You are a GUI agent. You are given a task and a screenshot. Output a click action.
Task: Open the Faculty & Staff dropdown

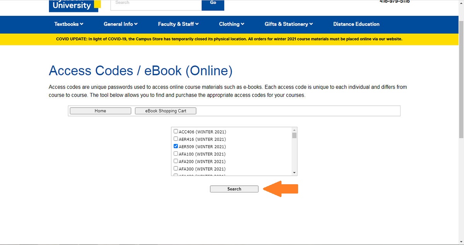(178, 24)
